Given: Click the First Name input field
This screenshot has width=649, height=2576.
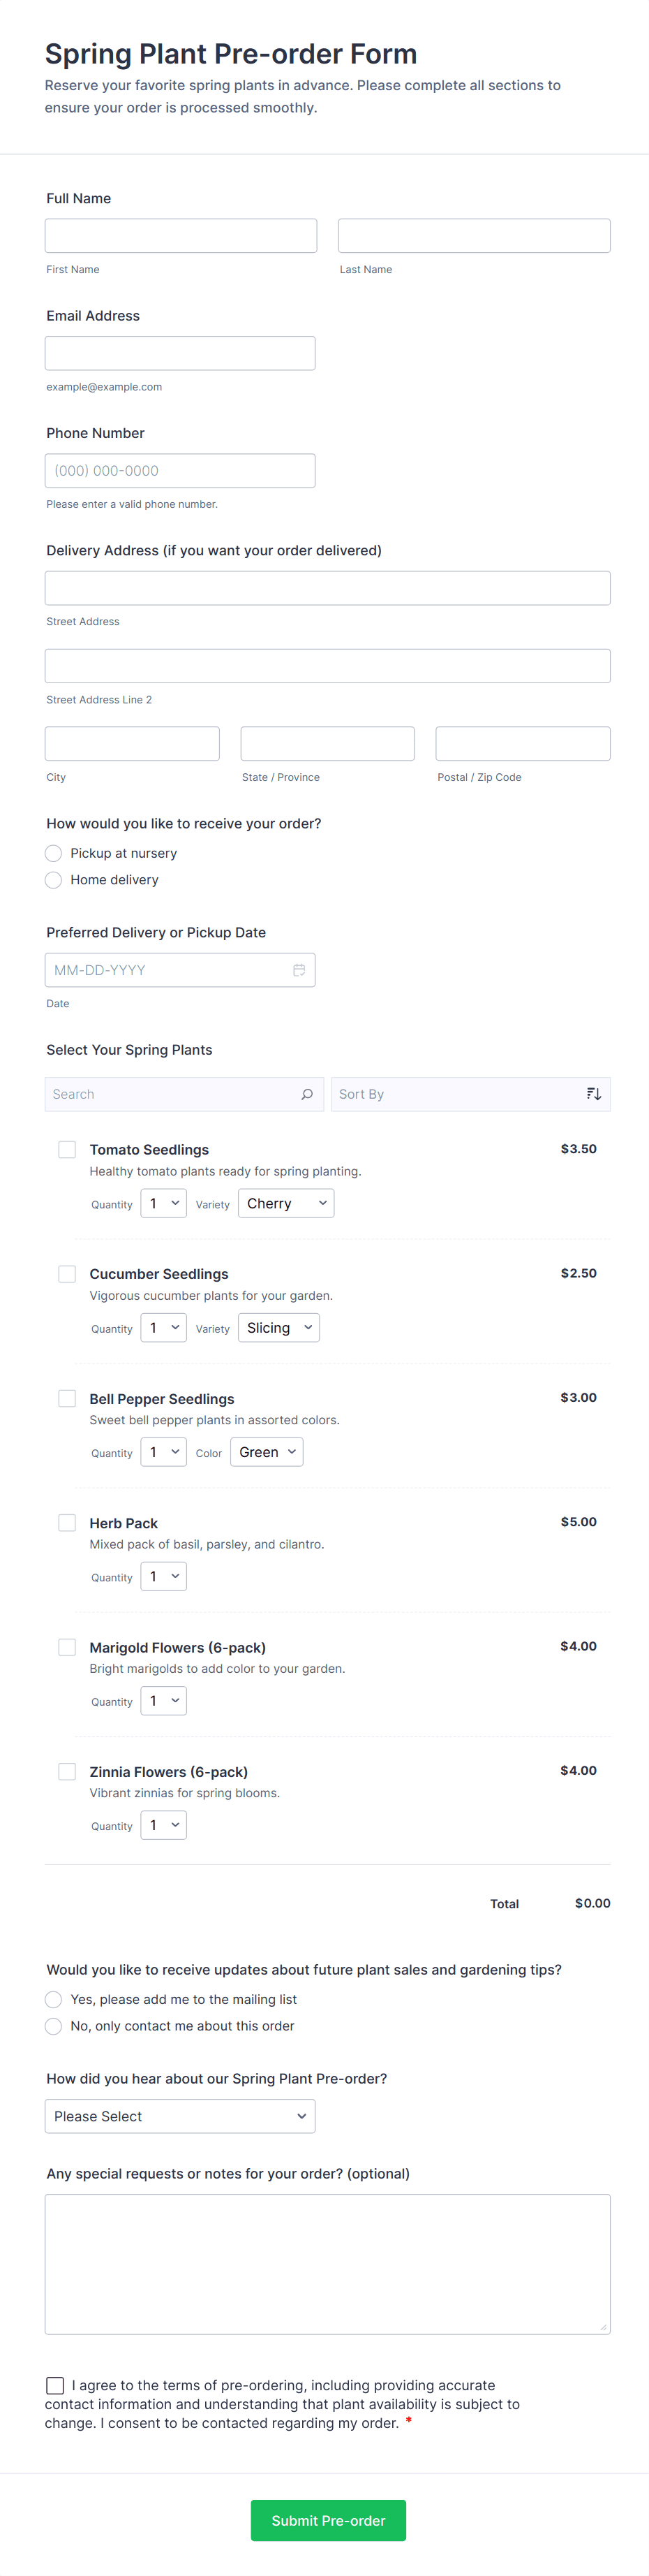Looking at the screenshot, I should (181, 236).
